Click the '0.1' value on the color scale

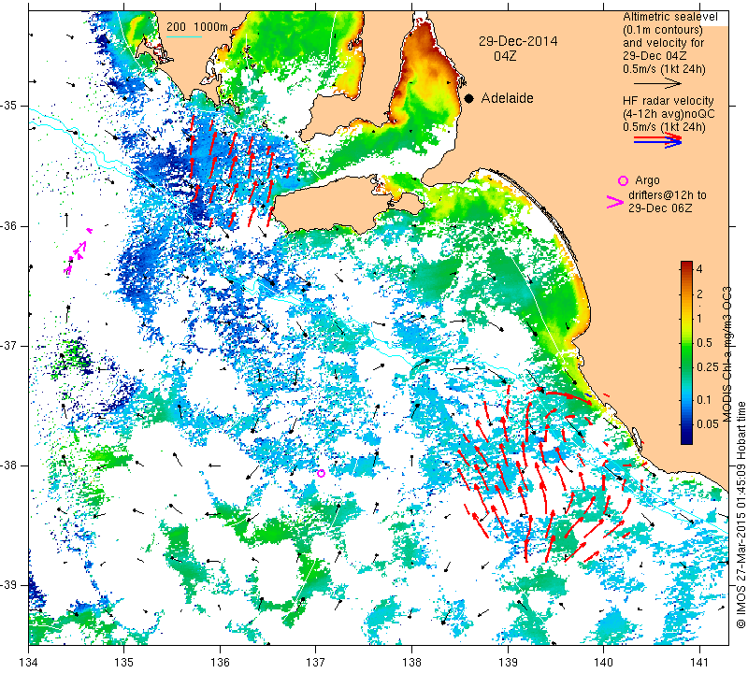point(704,399)
